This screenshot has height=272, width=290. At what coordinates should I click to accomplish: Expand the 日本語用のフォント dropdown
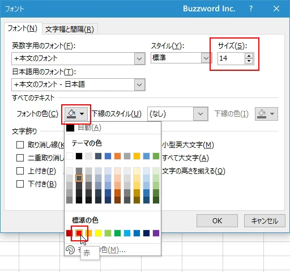click(139, 85)
